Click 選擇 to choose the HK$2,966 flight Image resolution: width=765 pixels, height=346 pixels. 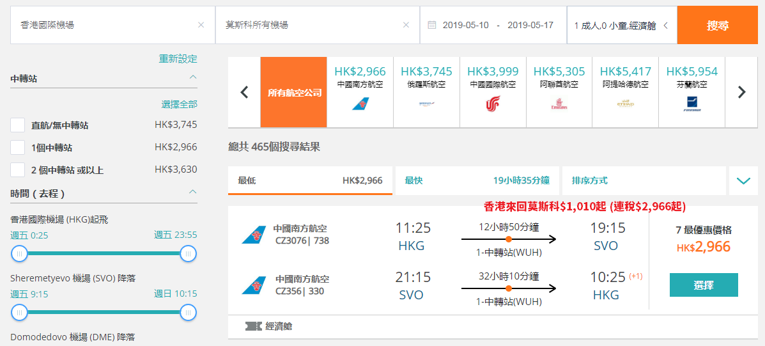pyautogui.click(x=704, y=285)
